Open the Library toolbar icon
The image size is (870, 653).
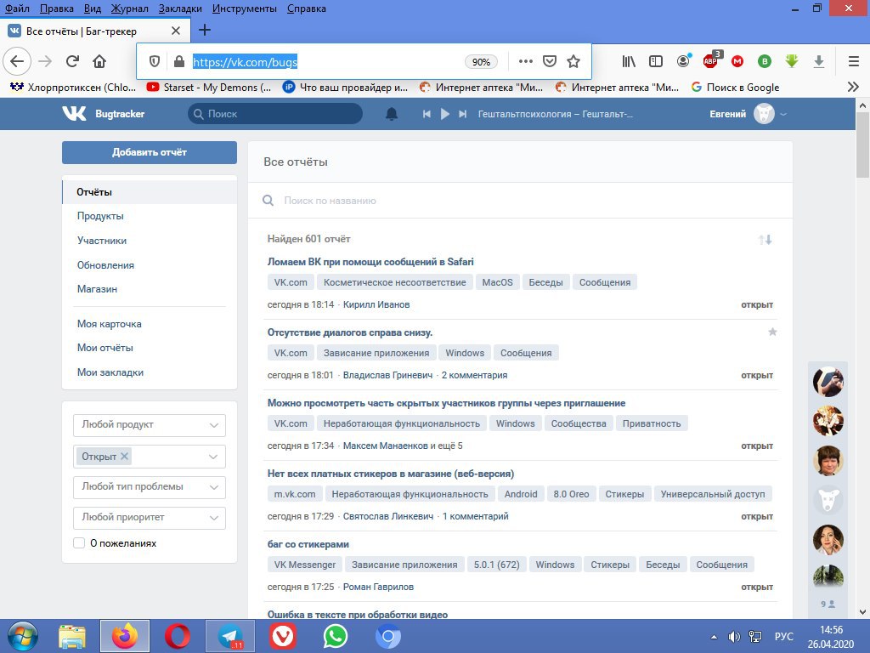point(628,61)
